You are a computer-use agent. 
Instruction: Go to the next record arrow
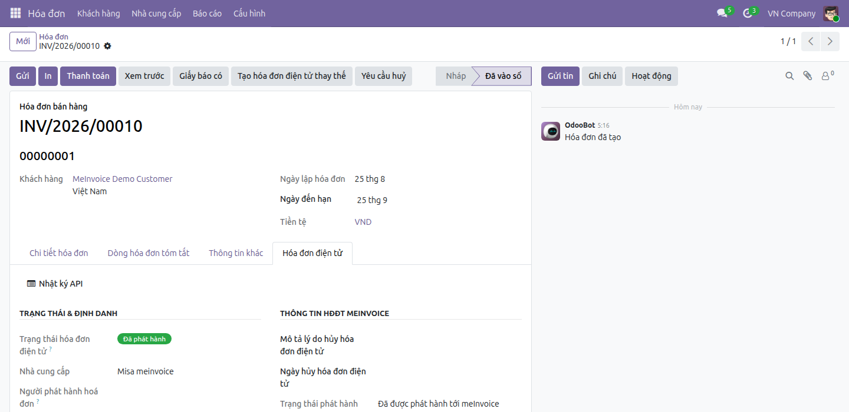click(x=830, y=41)
